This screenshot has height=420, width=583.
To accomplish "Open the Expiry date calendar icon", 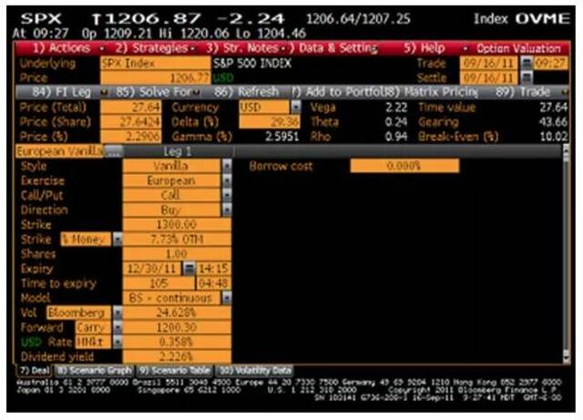I will click(x=189, y=269).
